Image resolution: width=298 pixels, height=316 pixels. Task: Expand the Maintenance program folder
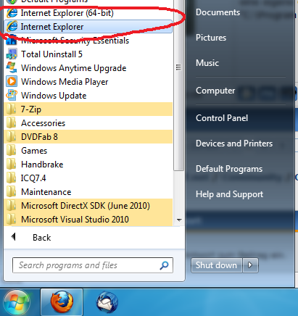[x=88, y=192]
